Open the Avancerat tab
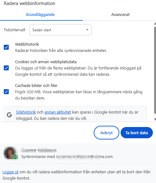The image size is (156, 183). click(120, 15)
